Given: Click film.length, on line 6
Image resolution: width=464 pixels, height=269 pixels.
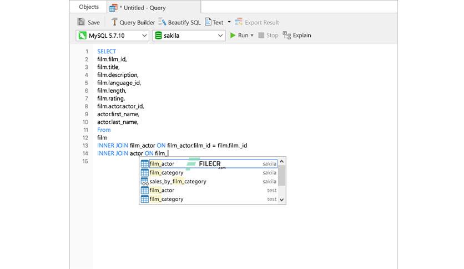Looking at the screenshot, I should (x=112, y=91).
